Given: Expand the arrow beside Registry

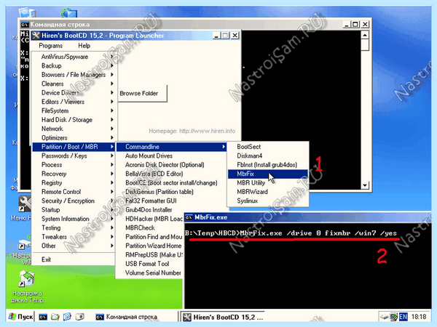Looking at the screenshot, I should (111, 182).
